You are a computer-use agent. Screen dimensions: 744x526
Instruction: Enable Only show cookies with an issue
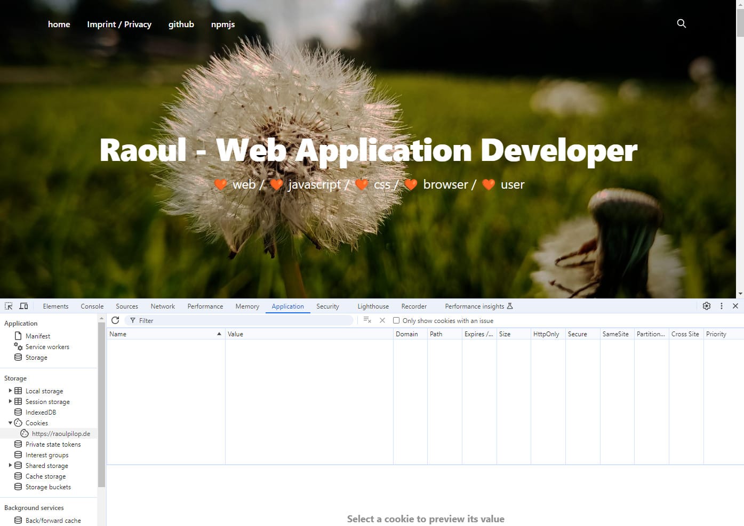tap(396, 320)
